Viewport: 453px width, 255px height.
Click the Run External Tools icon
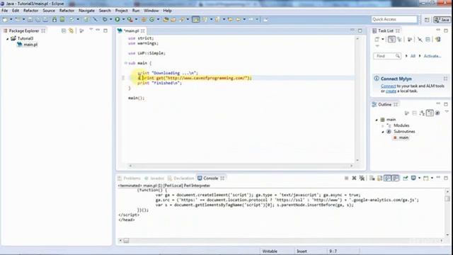tap(130, 19)
